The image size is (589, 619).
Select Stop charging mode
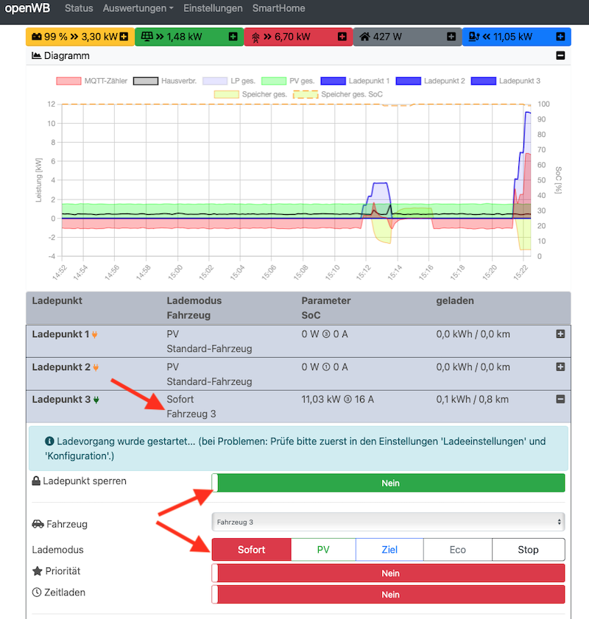tap(528, 550)
